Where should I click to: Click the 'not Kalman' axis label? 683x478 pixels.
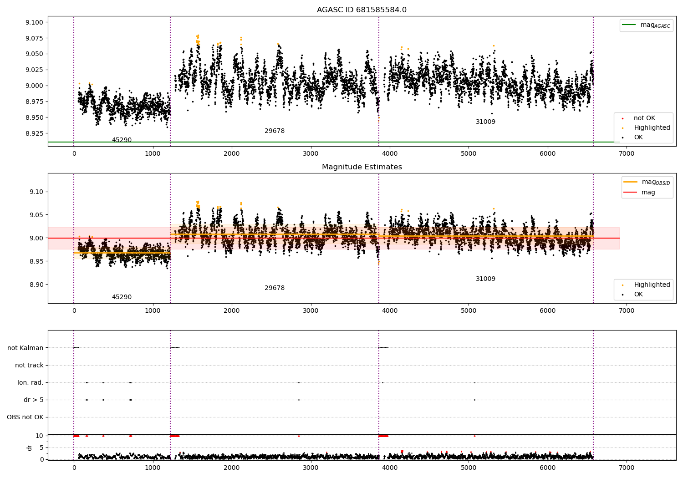(25, 348)
